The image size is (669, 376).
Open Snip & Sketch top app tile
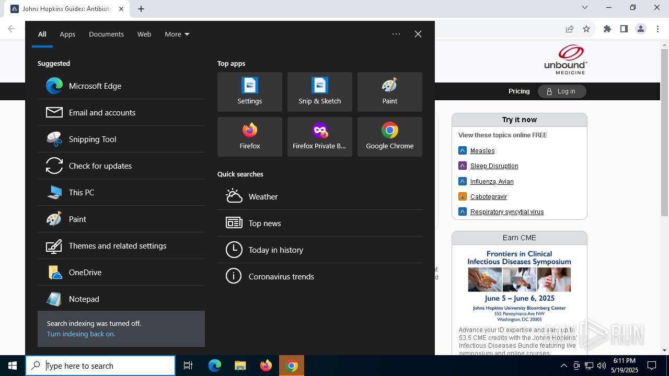pyautogui.click(x=320, y=92)
